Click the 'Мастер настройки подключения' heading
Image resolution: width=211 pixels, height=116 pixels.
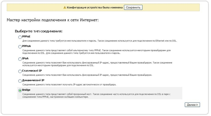click(x=52, y=20)
